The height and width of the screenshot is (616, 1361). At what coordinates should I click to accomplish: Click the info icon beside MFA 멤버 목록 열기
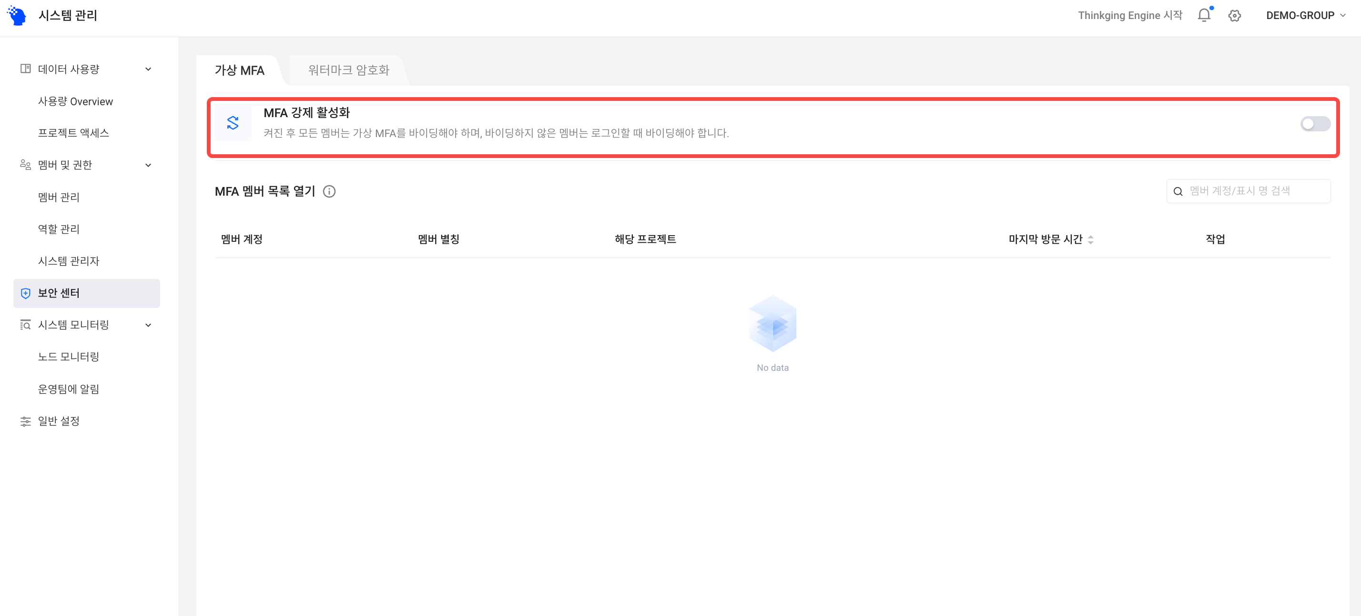click(x=329, y=191)
